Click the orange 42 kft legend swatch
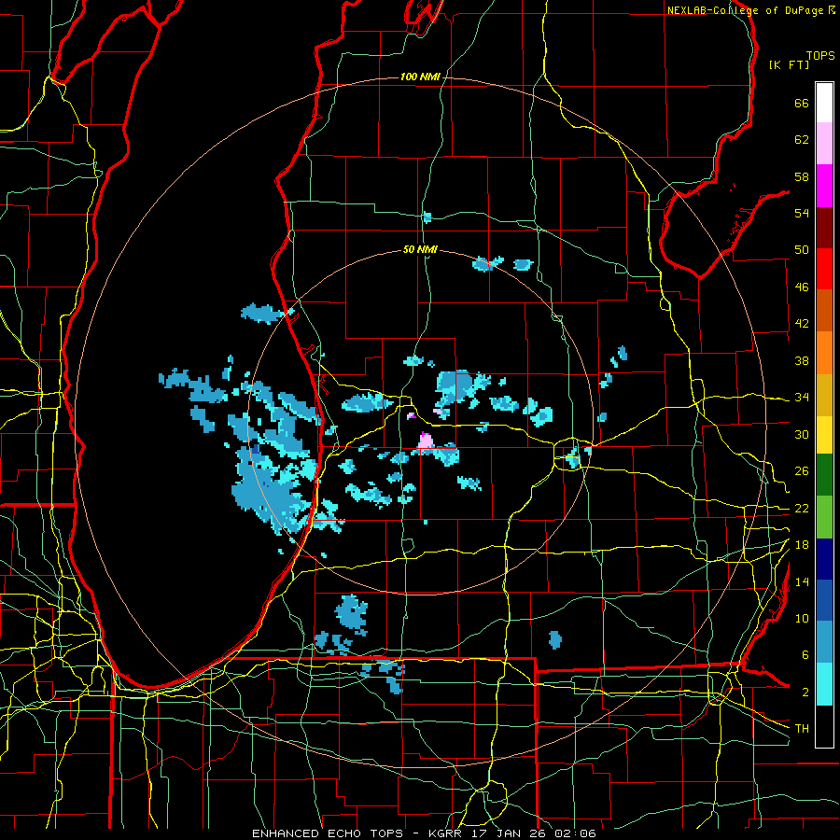The image size is (840, 840). tap(824, 353)
